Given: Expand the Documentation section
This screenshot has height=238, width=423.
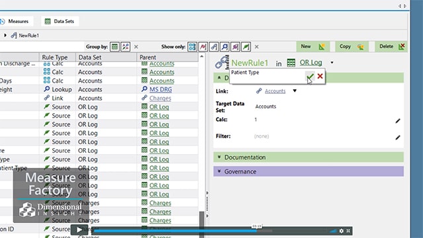Looking at the screenshot, I should pyautogui.click(x=309, y=157).
